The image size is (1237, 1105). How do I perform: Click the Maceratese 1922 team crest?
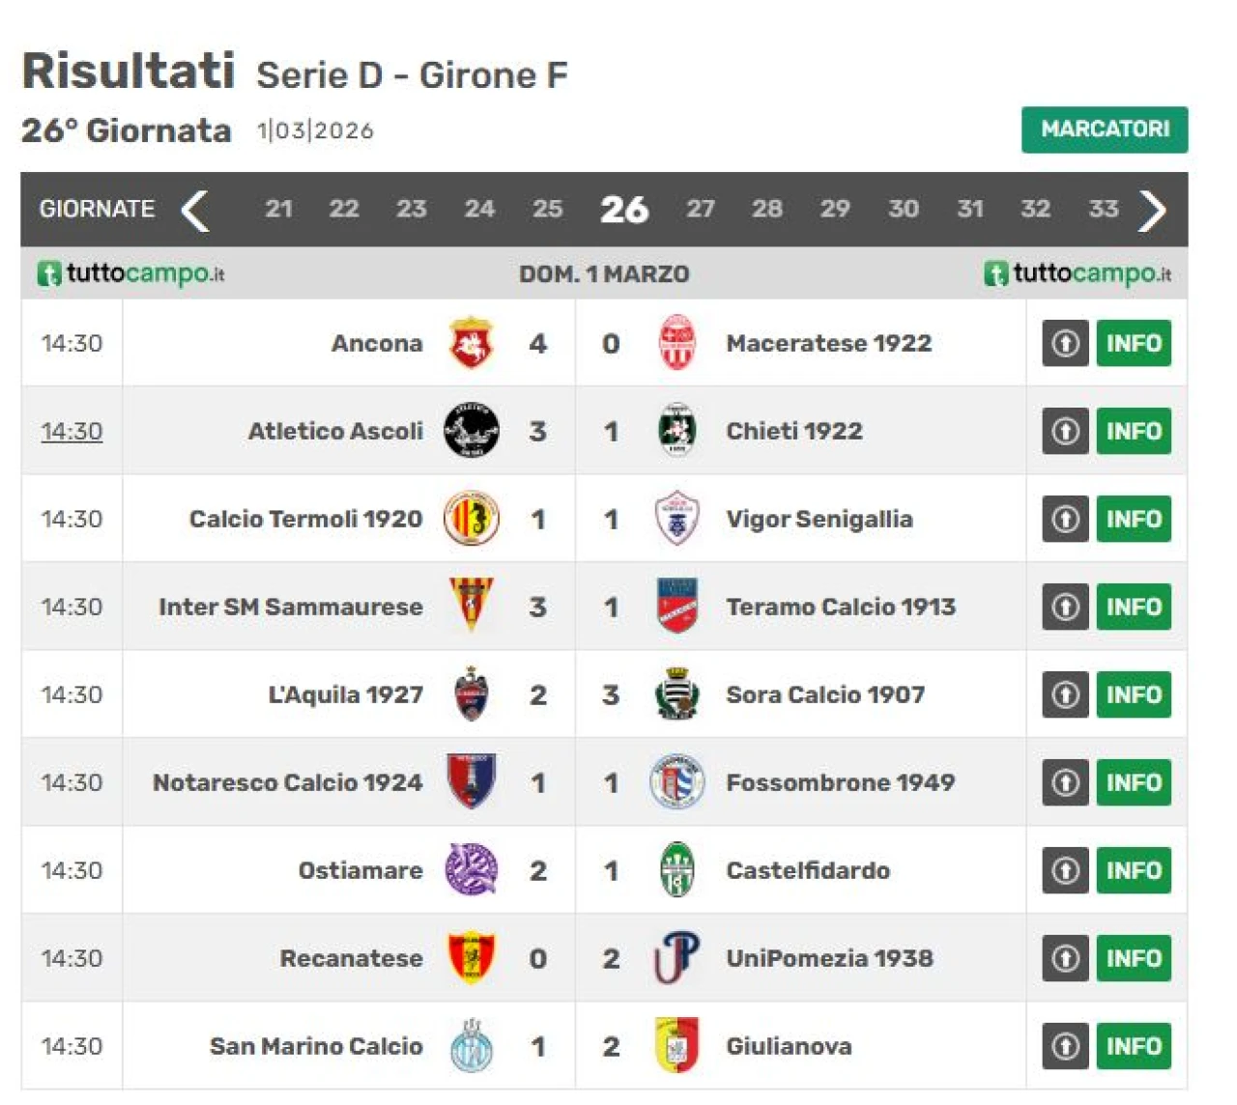tap(676, 343)
